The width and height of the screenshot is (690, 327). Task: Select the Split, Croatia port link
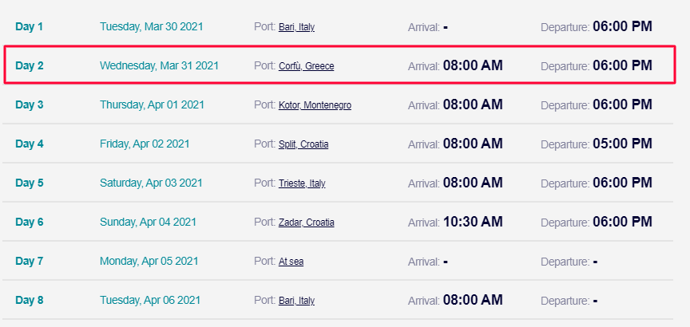point(303,144)
